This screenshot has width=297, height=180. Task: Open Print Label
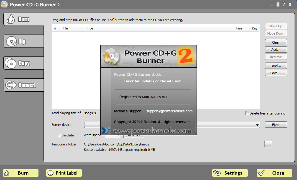[x=64, y=173]
